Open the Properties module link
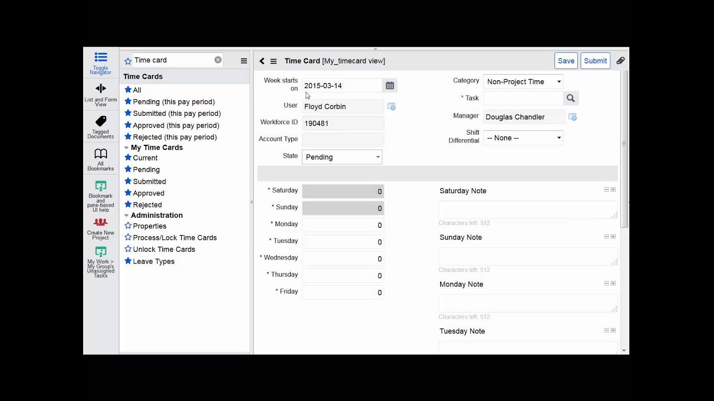 click(x=149, y=226)
